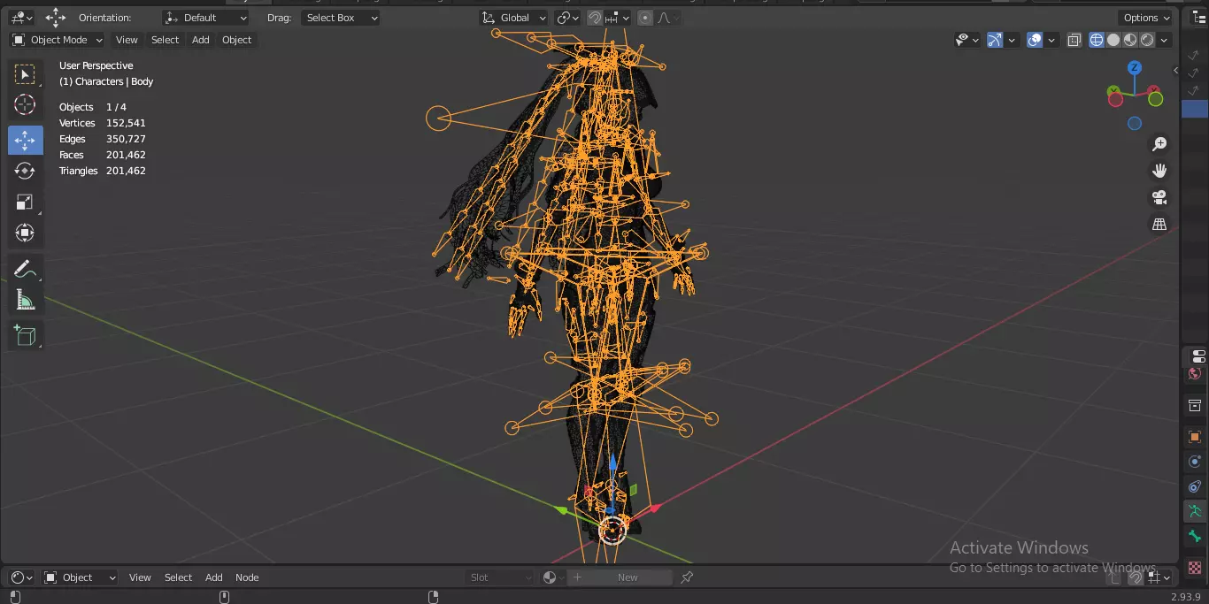Toggle snapping magnet in 3D viewport header

tap(595, 18)
